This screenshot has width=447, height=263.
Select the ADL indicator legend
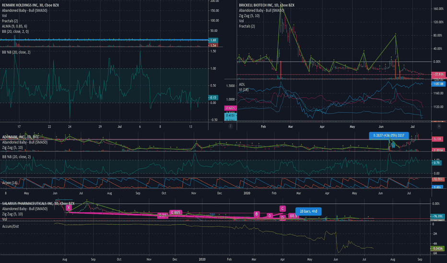tap(242, 85)
